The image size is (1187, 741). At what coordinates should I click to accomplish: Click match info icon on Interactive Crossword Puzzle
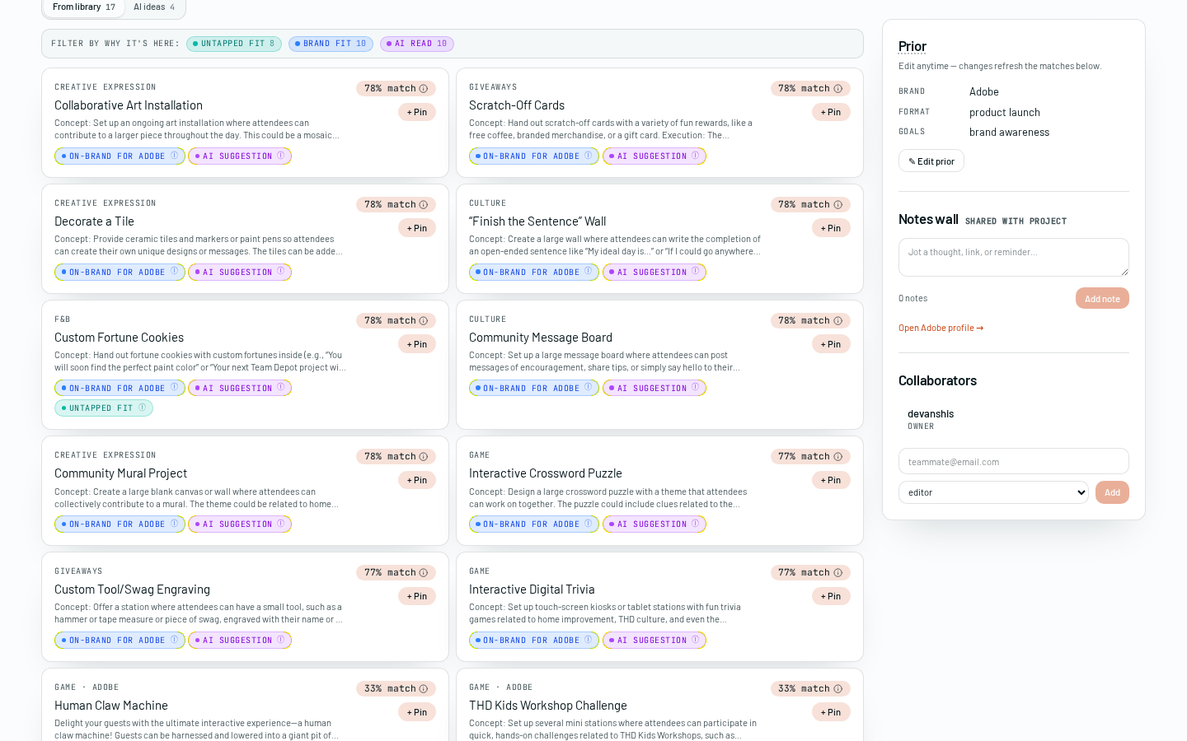click(x=837, y=457)
